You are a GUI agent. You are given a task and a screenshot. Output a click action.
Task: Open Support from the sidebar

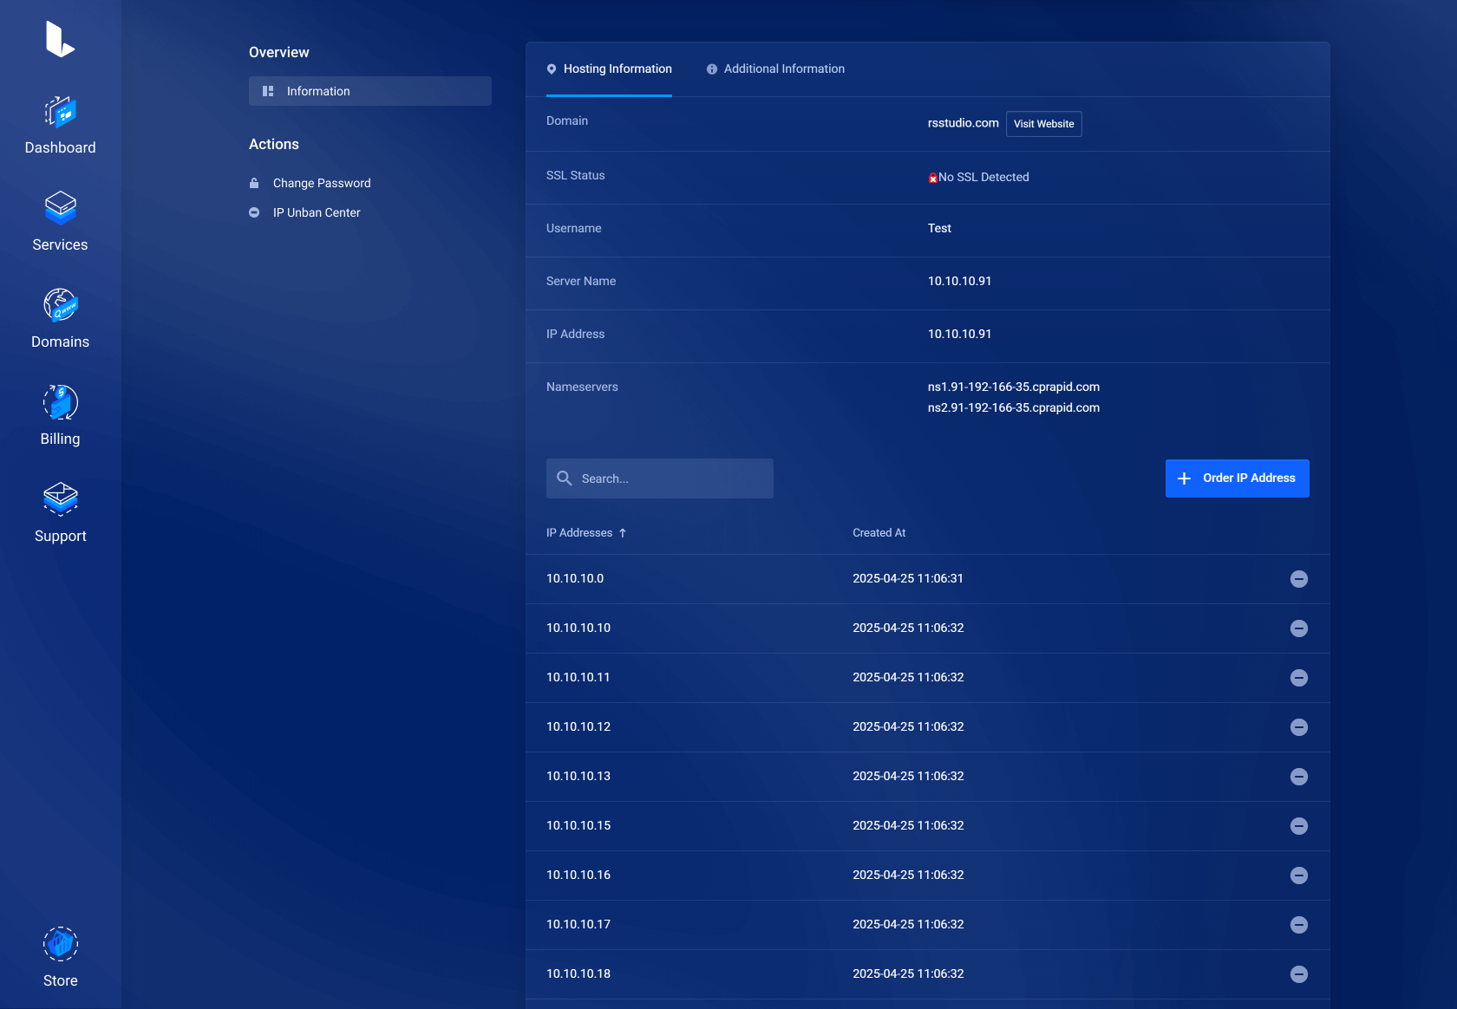click(x=60, y=515)
